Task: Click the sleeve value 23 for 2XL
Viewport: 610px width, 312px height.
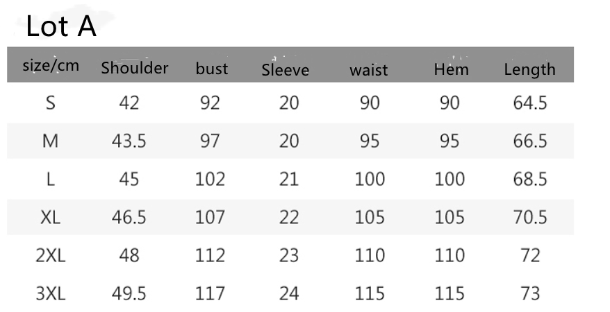Action: [289, 255]
